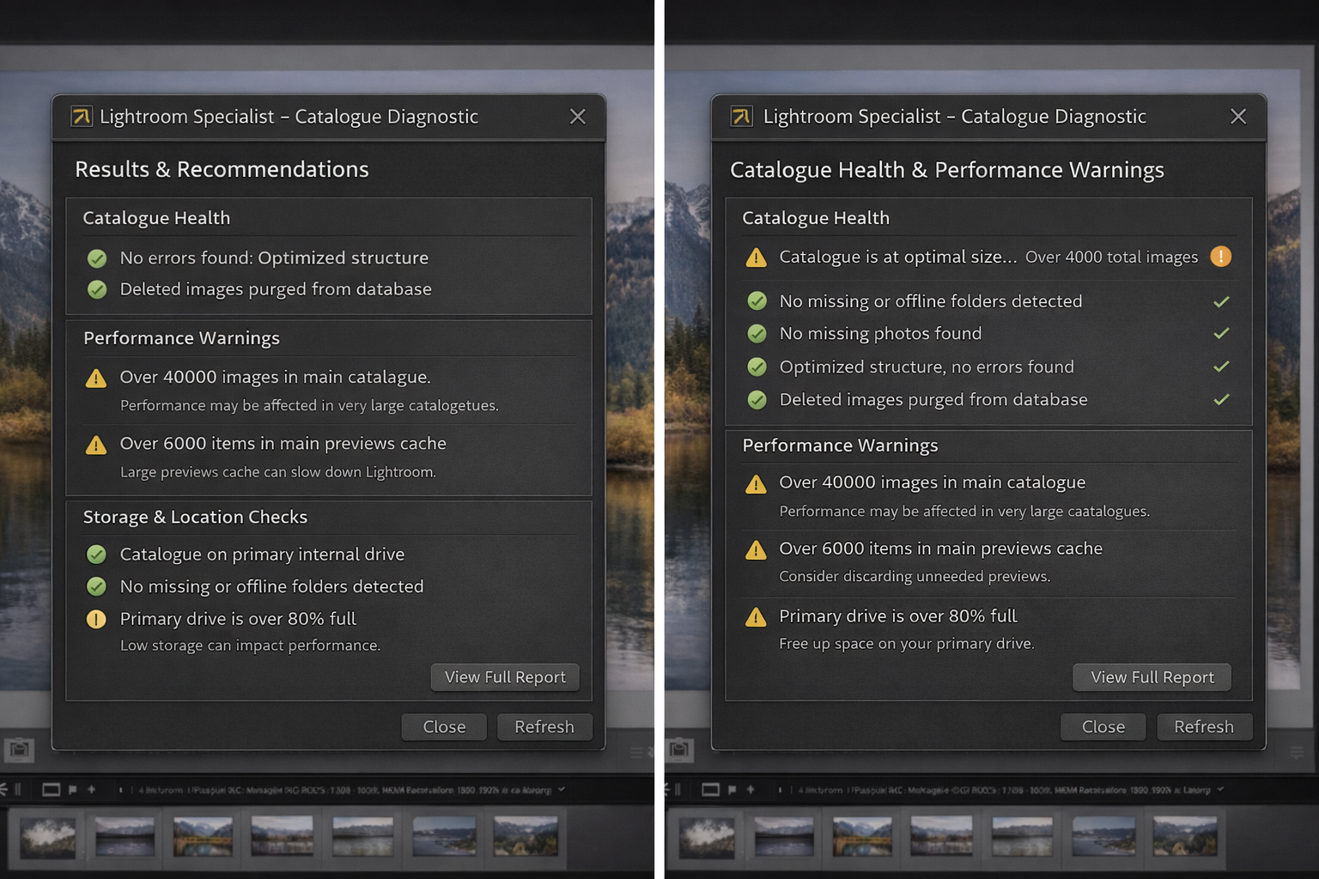Select the first cloudy thumbnail in left filmstrip

pyautogui.click(x=48, y=837)
